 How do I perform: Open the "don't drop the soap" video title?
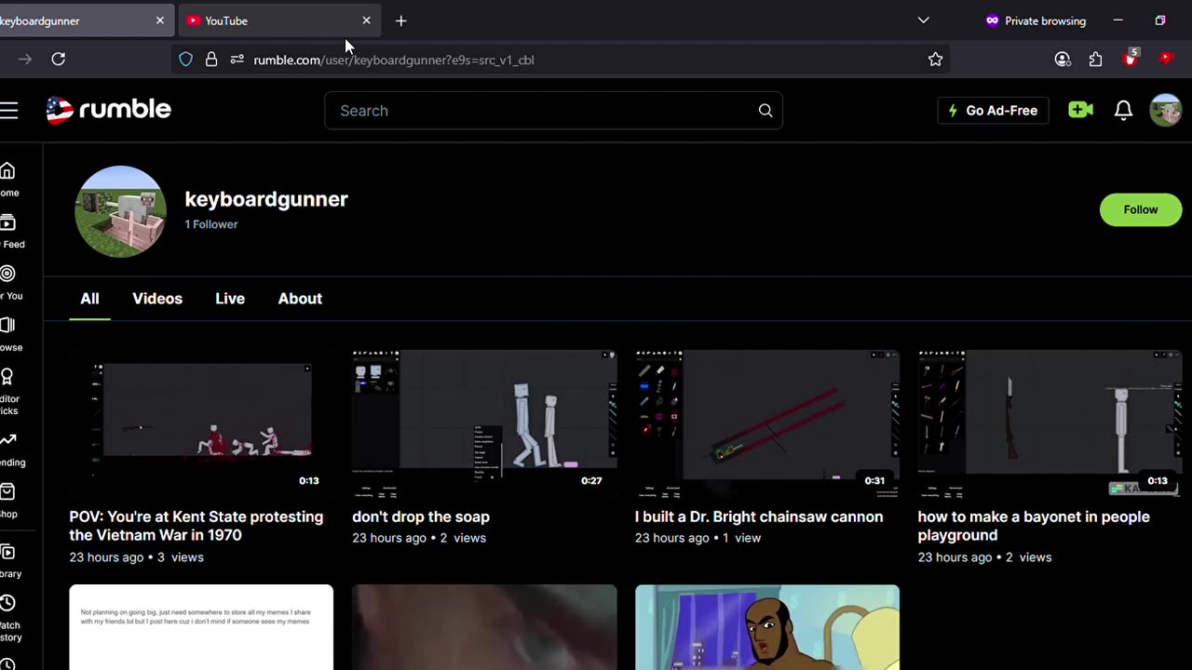(x=421, y=516)
